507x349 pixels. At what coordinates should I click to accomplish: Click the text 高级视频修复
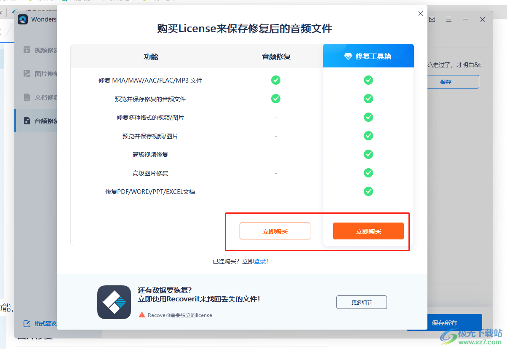tap(150, 155)
